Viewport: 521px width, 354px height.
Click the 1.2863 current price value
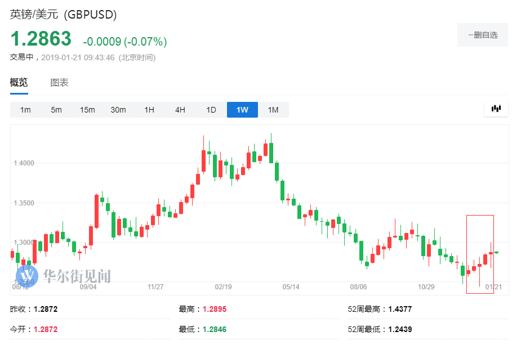pos(41,39)
